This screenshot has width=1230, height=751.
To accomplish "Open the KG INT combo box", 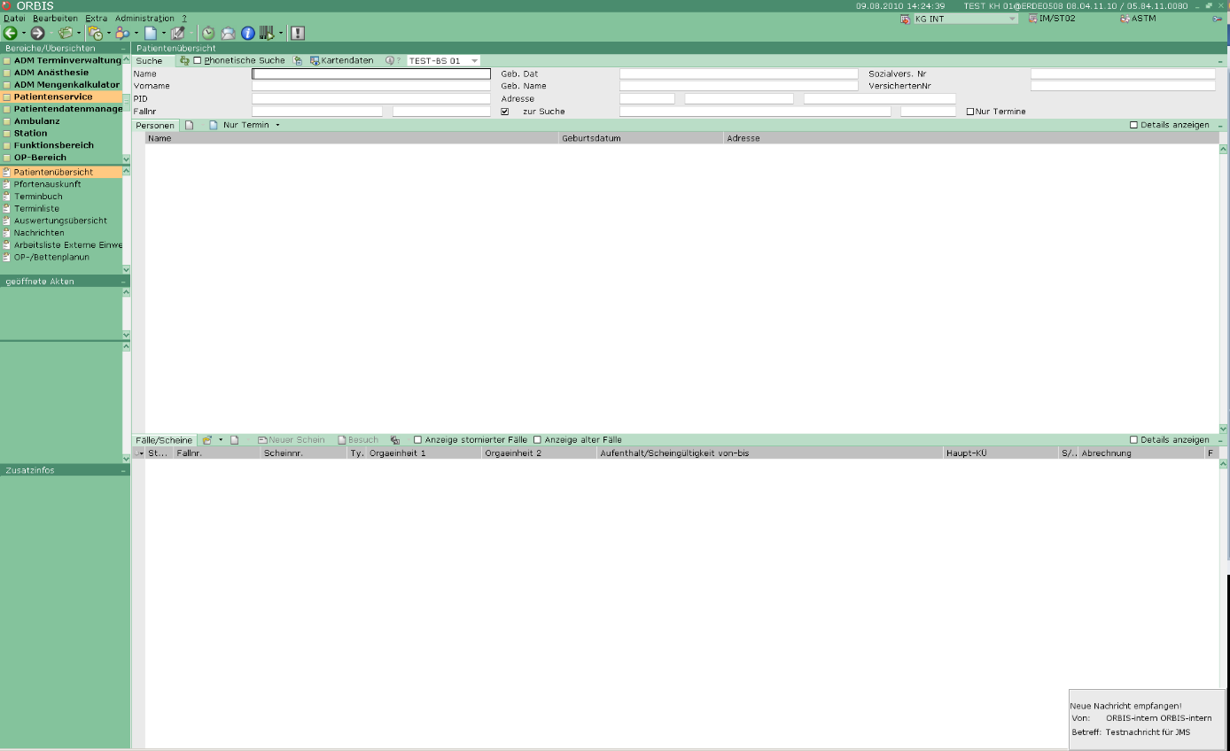I will tap(959, 19).
